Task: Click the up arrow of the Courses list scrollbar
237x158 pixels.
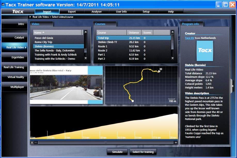Action: click(172, 32)
